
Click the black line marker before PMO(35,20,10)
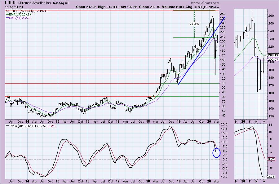tap(7, 126)
